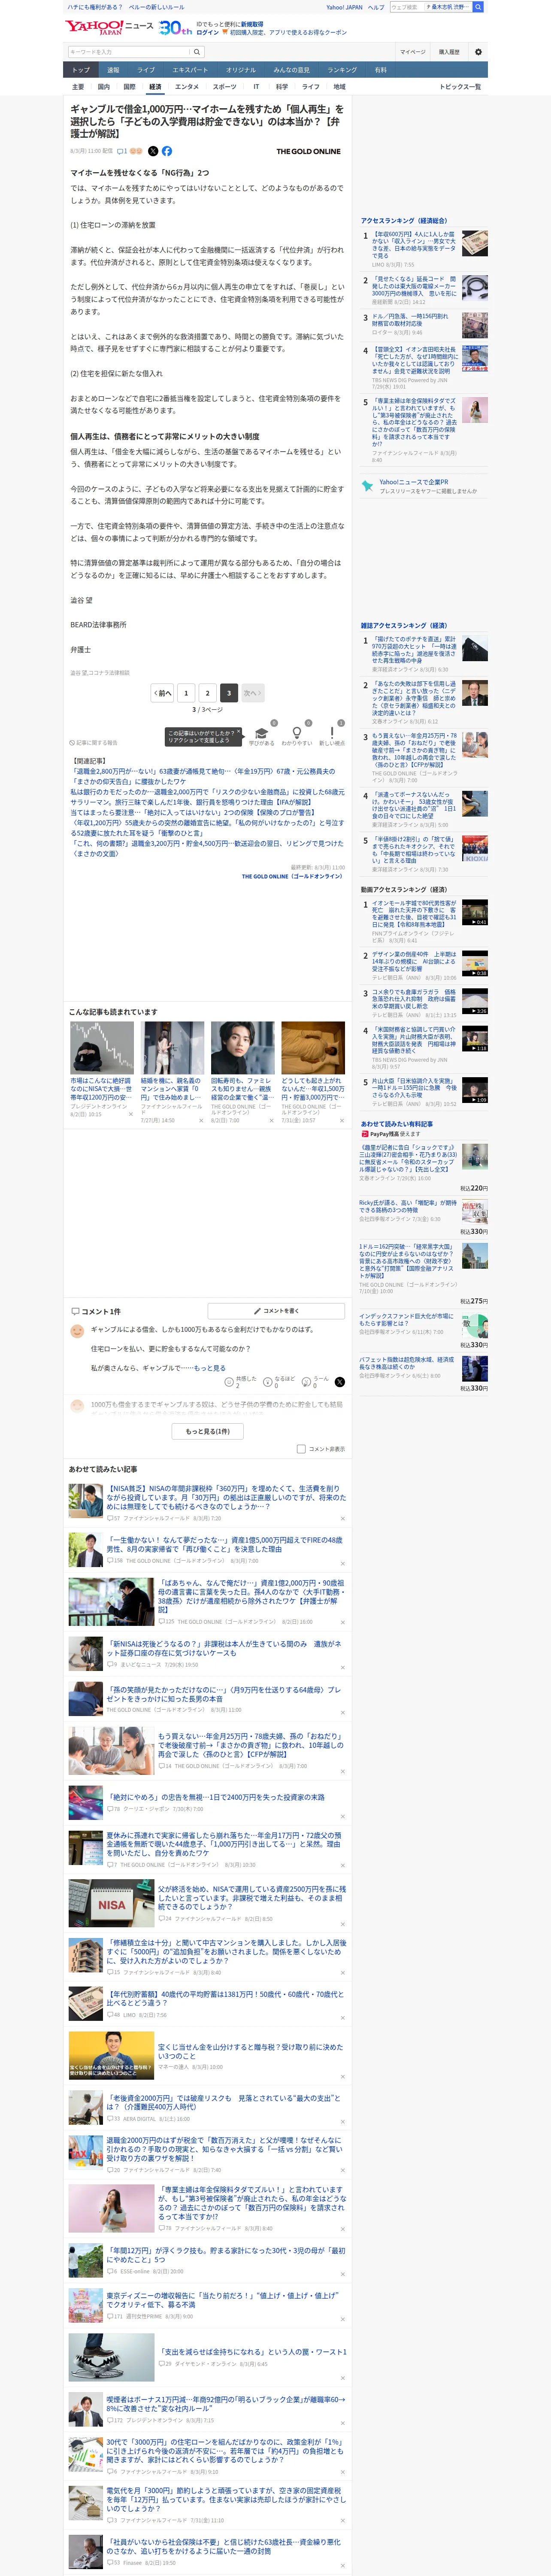Open ドル／円急落、一時156円割れ ranking article
The image size is (551, 2576).
pos(410,320)
